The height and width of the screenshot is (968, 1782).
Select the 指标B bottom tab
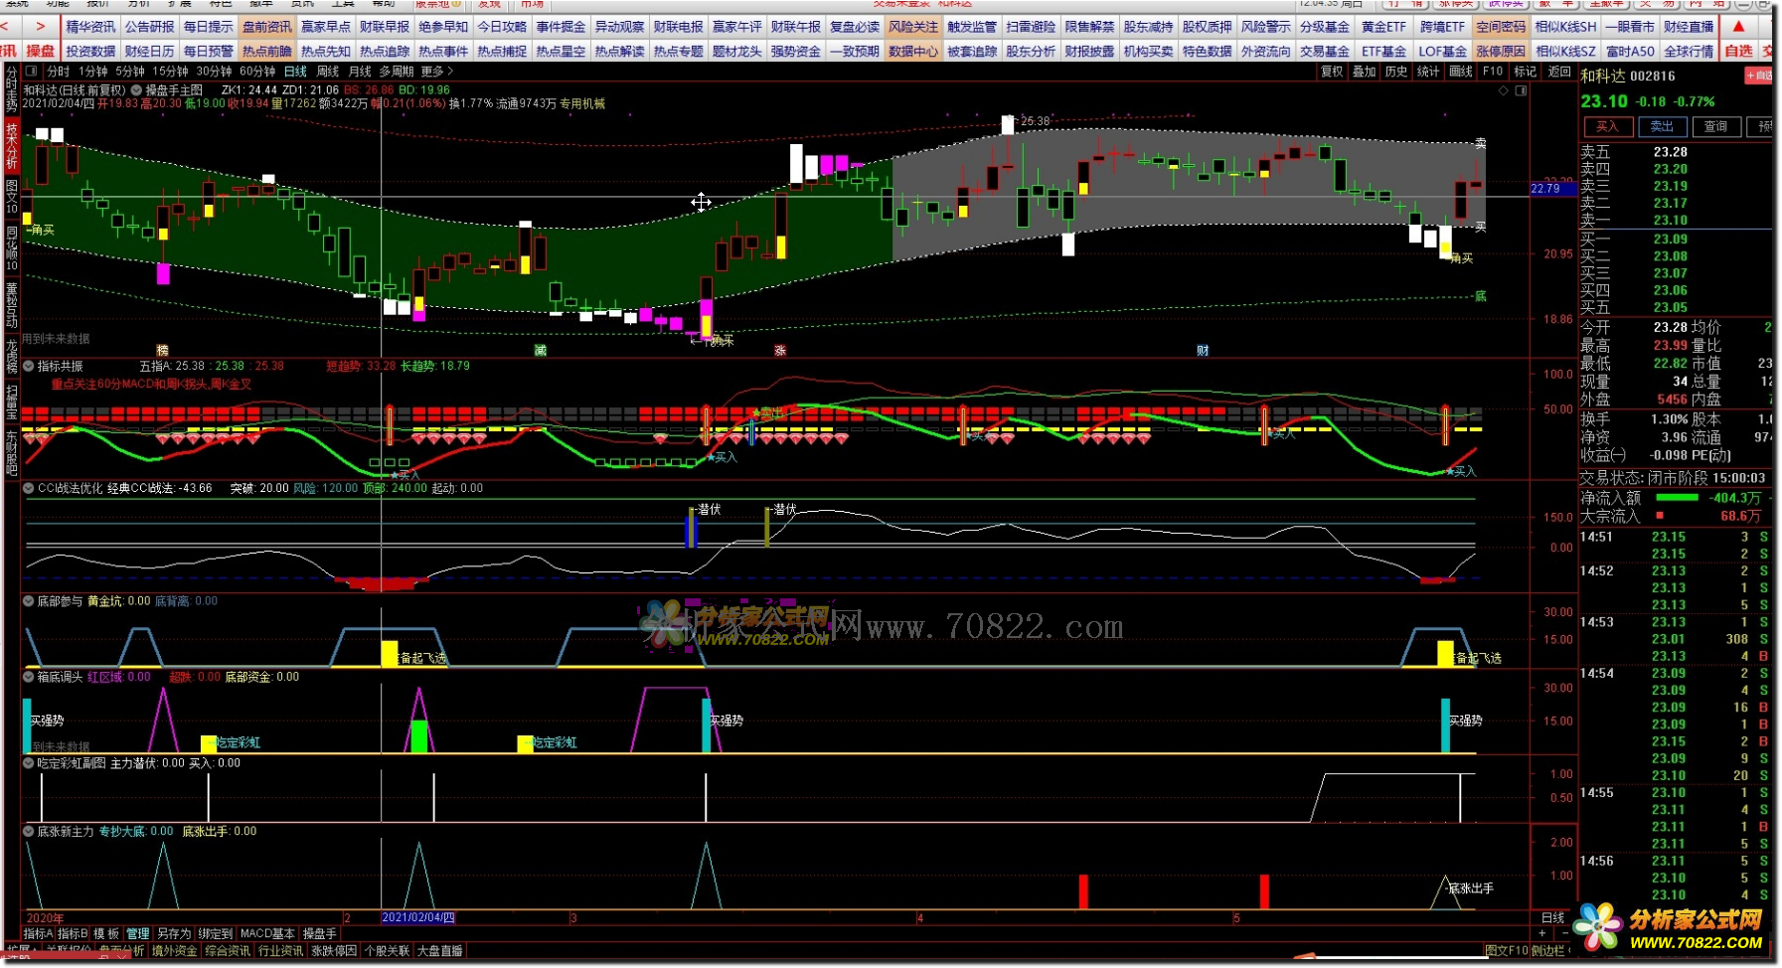[x=73, y=934]
